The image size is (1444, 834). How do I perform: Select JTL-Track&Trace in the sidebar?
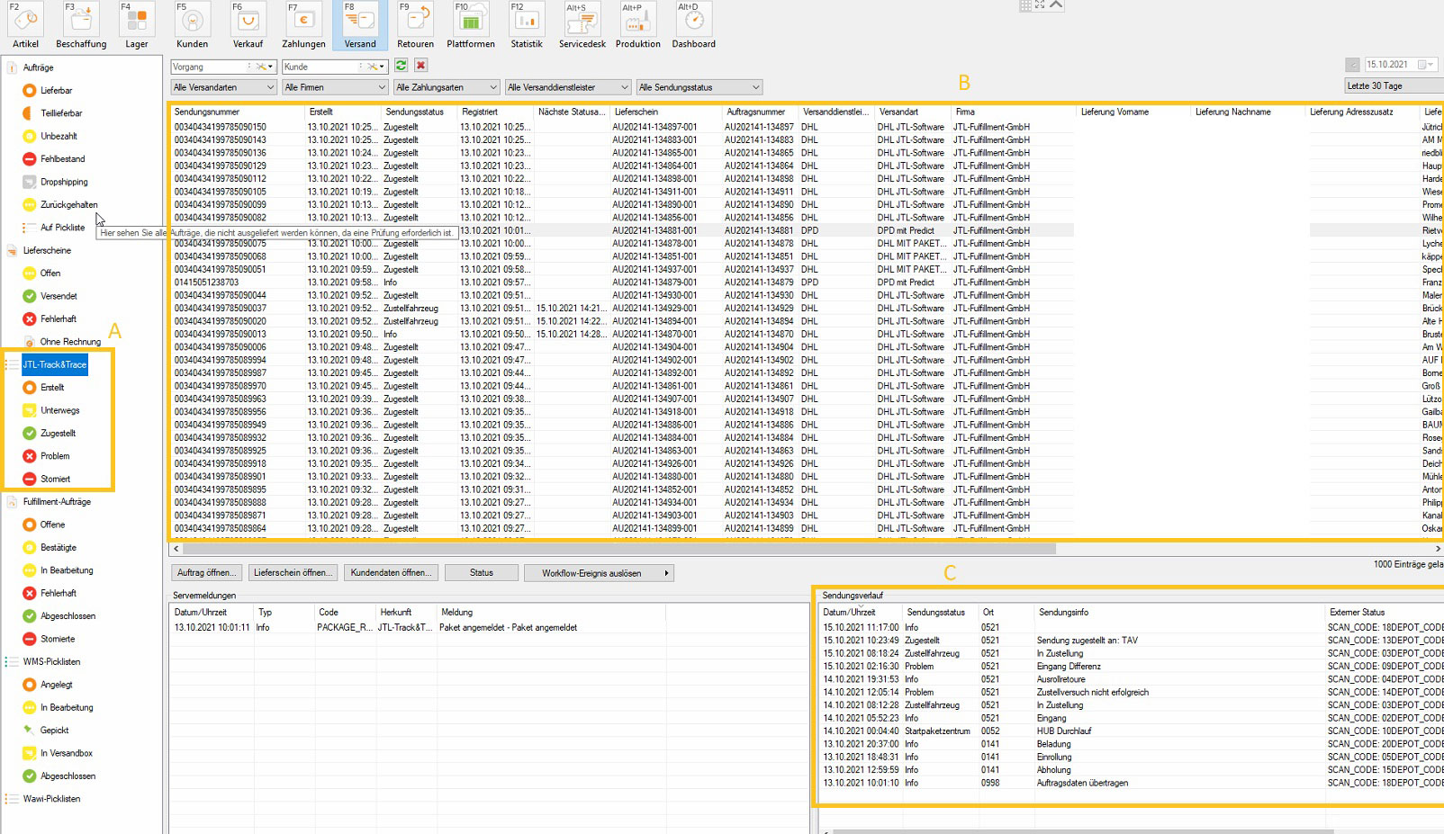click(x=55, y=364)
